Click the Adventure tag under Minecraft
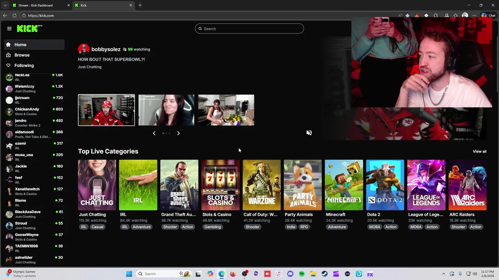This screenshot has width=499, height=280. (337, 227)
